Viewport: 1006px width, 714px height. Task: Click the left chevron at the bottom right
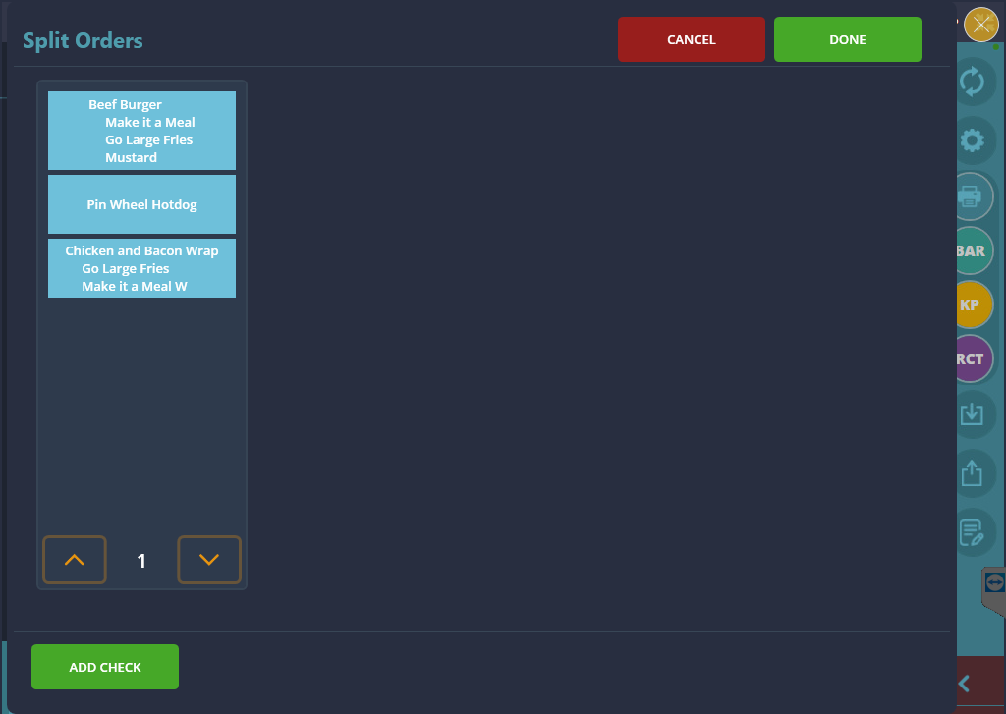tap(964, 684)
